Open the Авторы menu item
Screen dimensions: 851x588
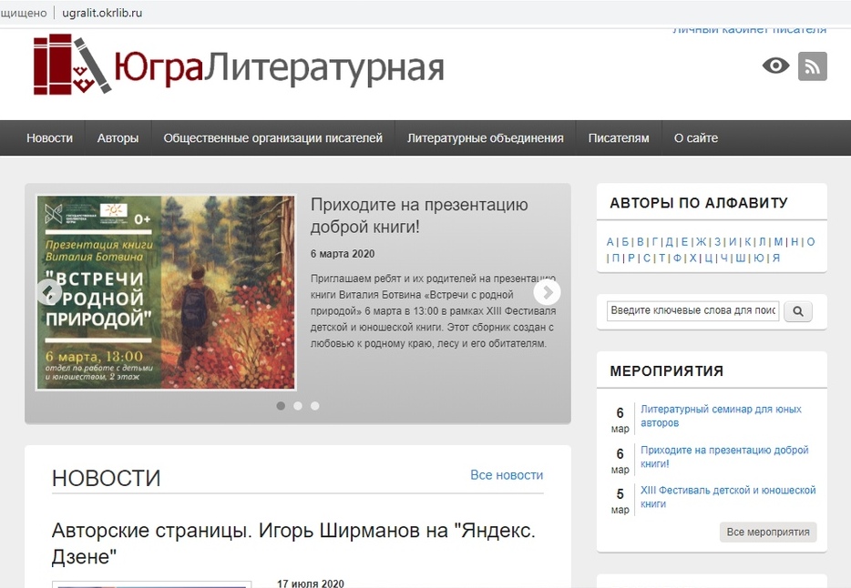click(118, 138)
